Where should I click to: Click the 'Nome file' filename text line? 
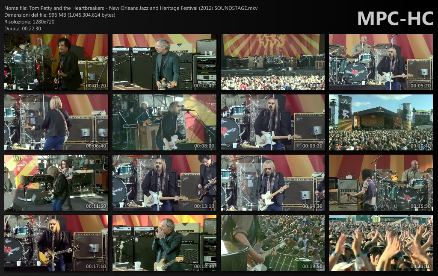click(x=130, y=8)
